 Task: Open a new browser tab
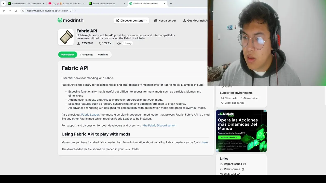[171, 4]
